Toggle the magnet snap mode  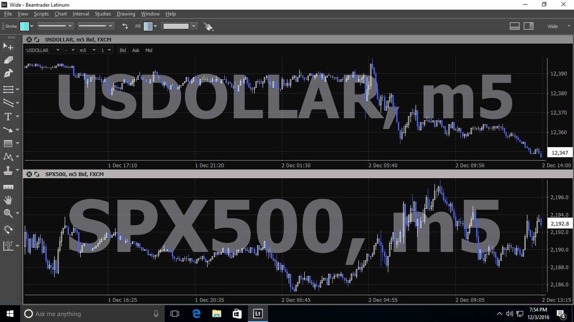[x=8, y=229]
